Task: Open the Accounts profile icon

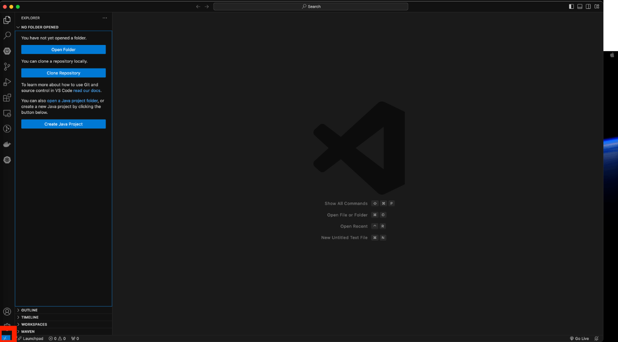Action: 7,312
